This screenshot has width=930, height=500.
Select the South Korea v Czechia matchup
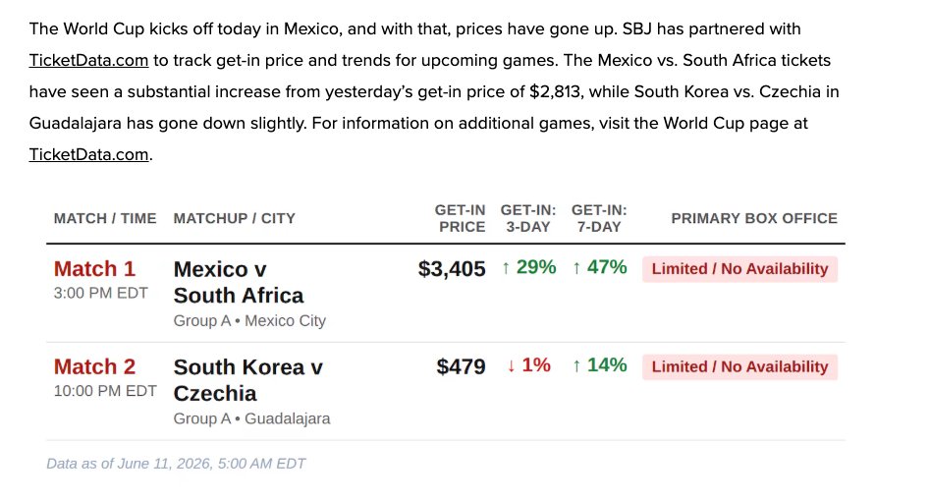point(247,380)
